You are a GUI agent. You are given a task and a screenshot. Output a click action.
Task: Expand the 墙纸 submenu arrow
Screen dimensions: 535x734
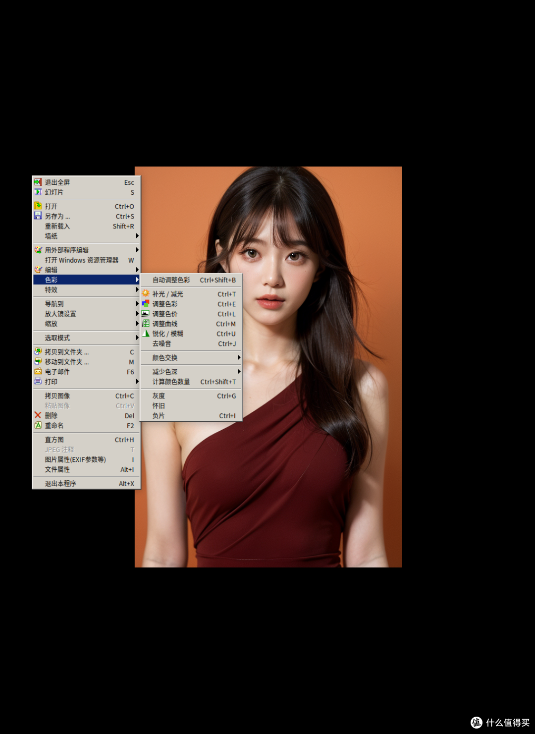pyautogui.click(x=137, y=236)
